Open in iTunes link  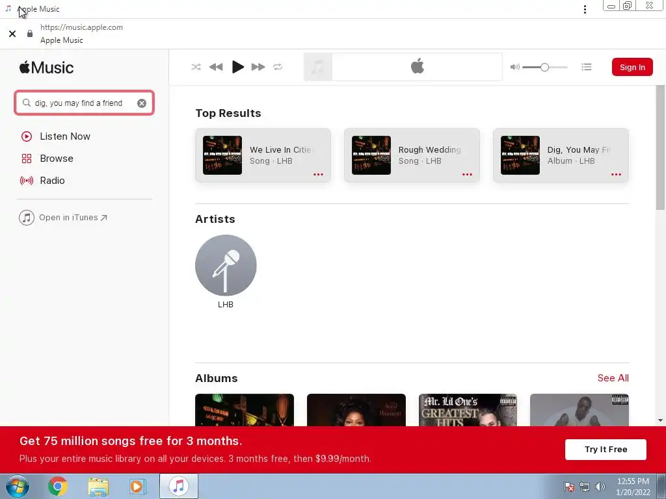click(73, 217)
